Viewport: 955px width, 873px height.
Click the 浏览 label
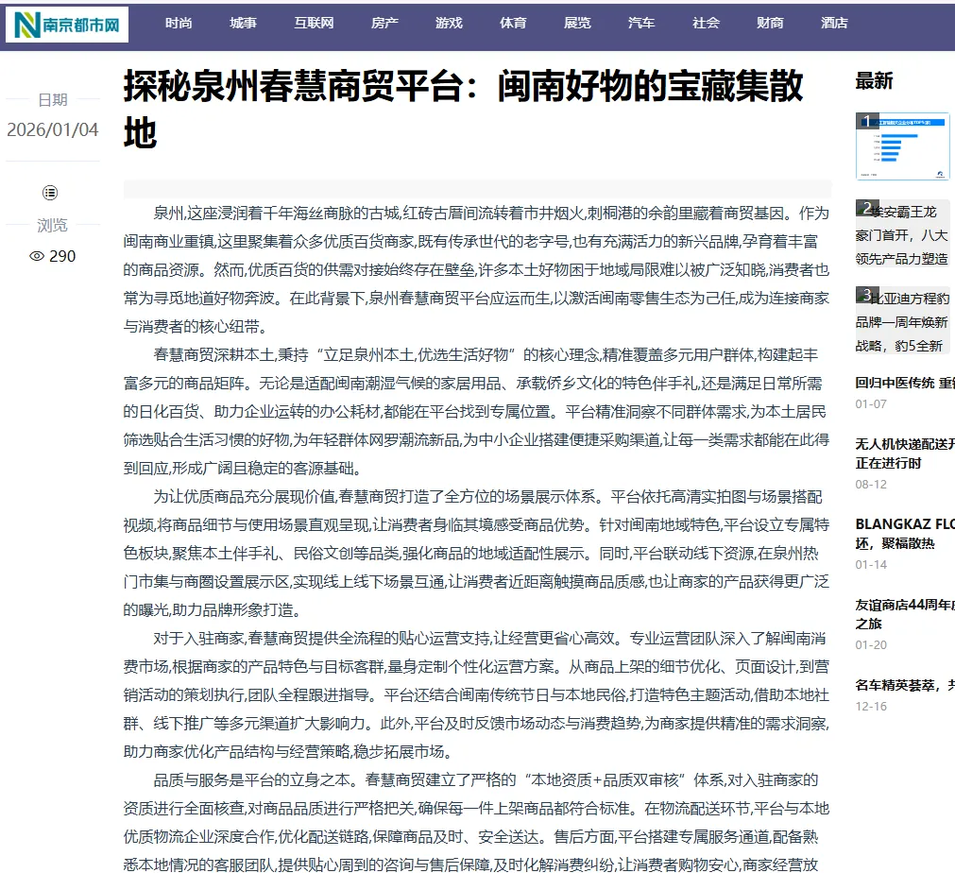point(52,226)
